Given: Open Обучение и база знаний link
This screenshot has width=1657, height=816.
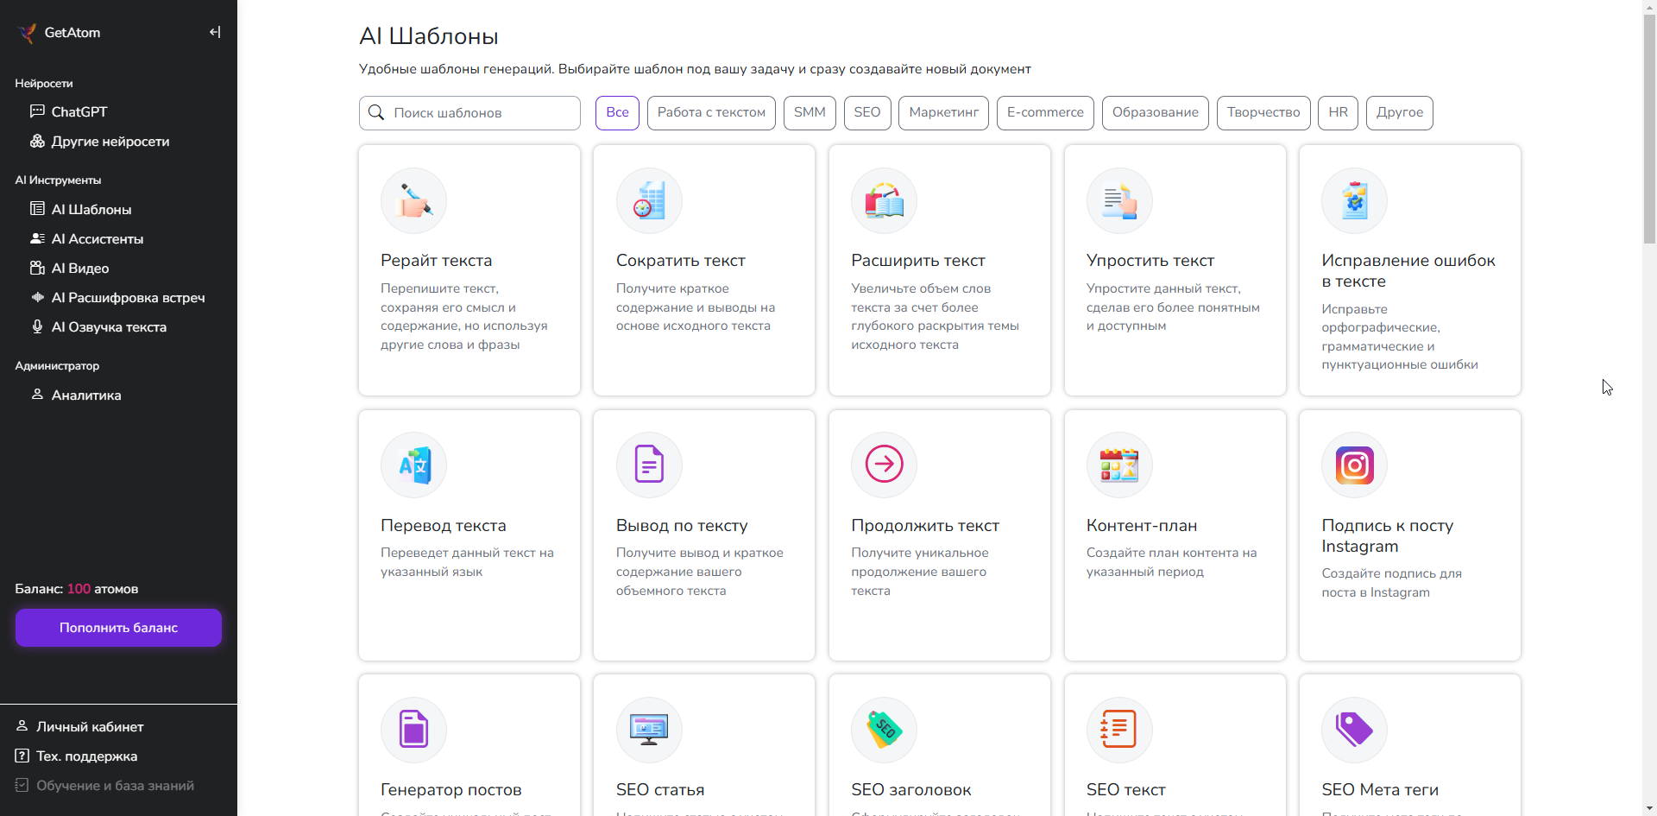Looking at the screenshot, I should pyautogui.click(x=115, y=785).
